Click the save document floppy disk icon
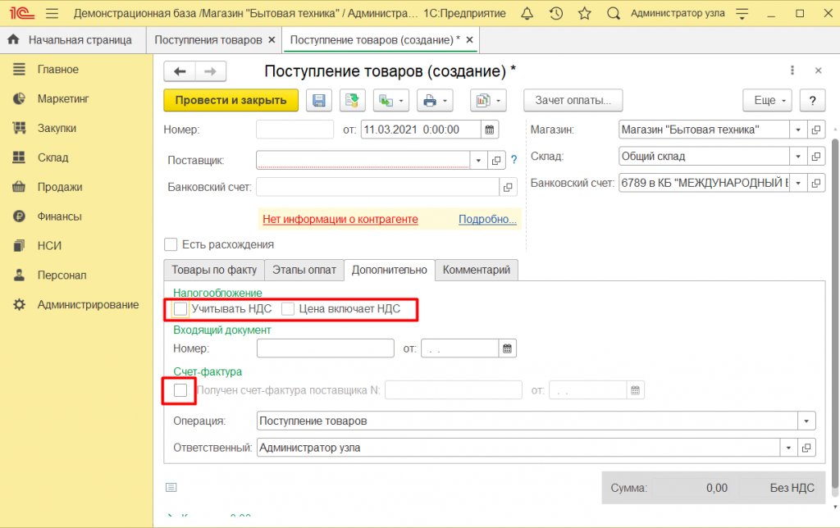The image size is (840, 528). pyautogui.click(x=318, y=100)
